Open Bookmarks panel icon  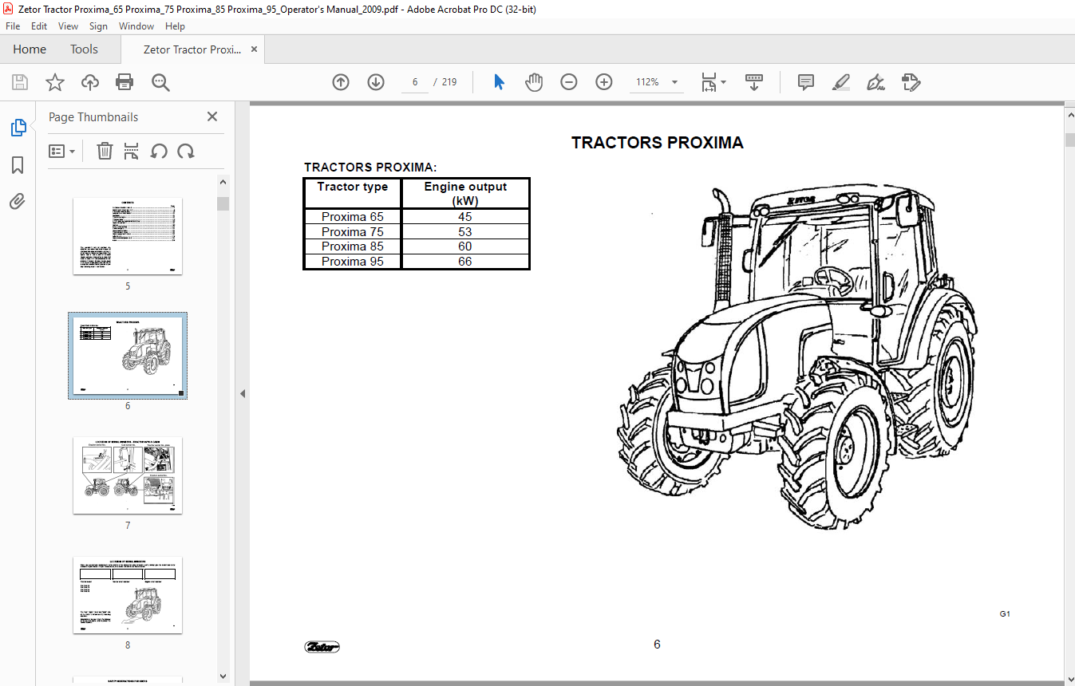18,165
